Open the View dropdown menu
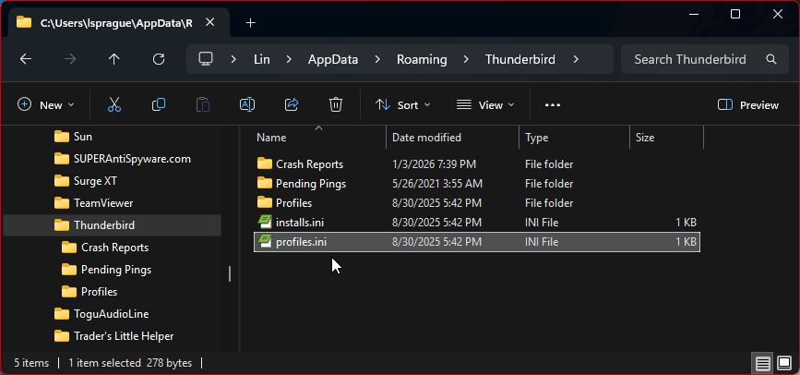The height and width of the screenshot is (375, 800). 485,105
